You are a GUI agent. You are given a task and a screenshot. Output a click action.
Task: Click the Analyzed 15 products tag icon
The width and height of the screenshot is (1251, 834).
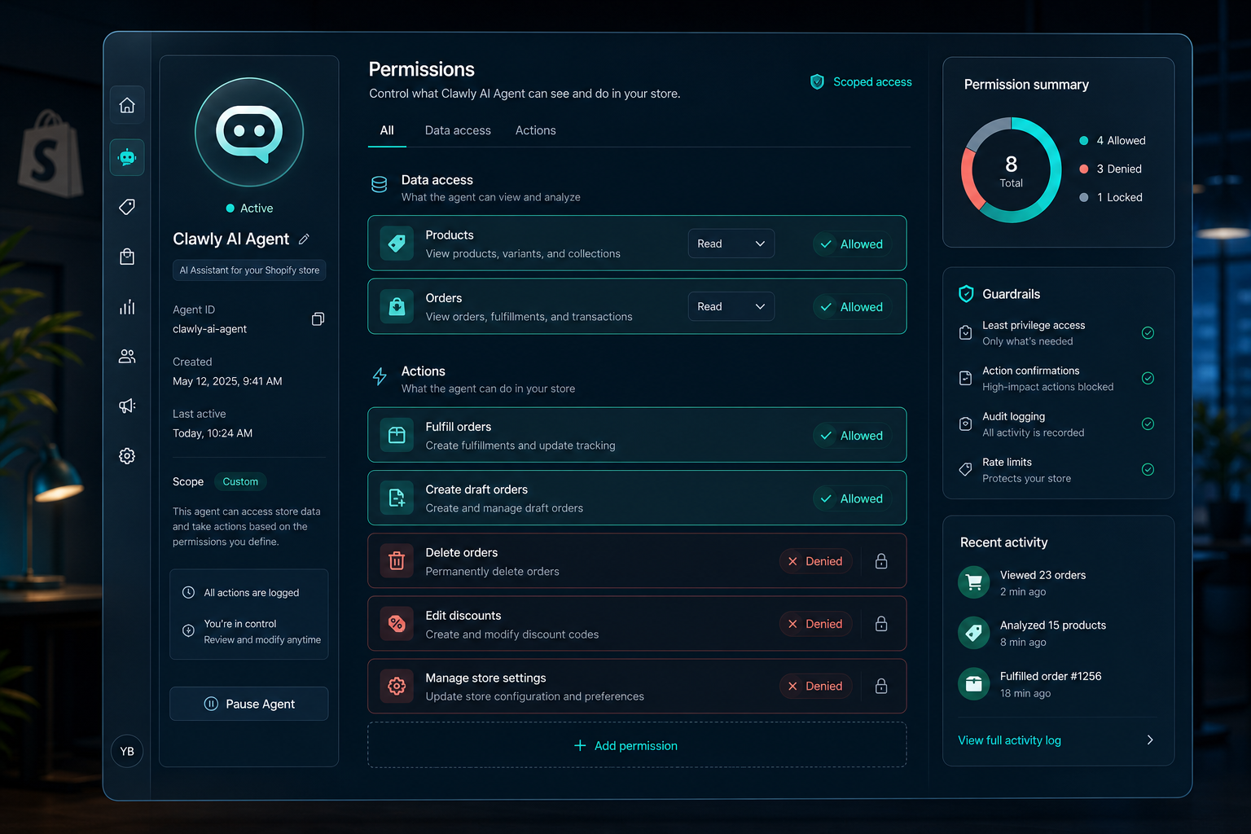click(x=973, y=633)
